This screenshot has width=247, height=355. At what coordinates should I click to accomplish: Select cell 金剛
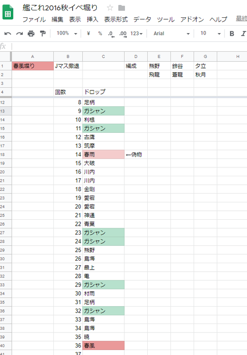pyautogui.click(x=103, y=189)
